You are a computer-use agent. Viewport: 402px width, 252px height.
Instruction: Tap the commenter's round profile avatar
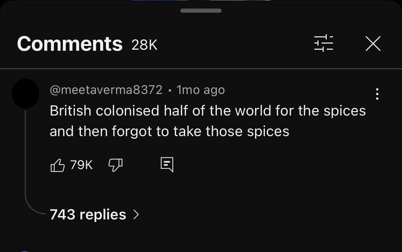click(25, 94)
